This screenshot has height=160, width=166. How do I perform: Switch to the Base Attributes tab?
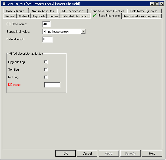pyautogui.click(x=16, y=11)
